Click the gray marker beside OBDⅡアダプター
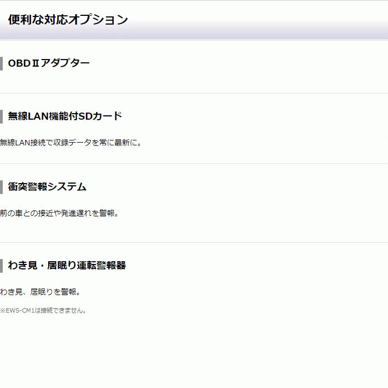This screenshot has width=388, height=388. [x=1, y=63]
